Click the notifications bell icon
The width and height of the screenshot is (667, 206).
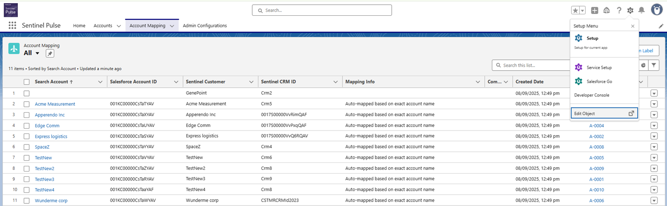pos(641,10)
